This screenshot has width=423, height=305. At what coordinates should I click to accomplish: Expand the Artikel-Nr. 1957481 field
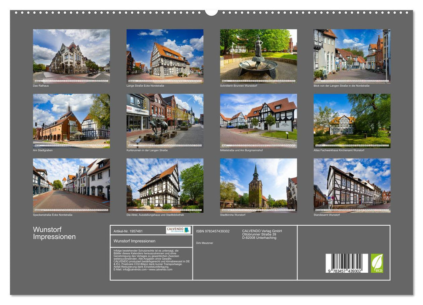click(128, 232)
